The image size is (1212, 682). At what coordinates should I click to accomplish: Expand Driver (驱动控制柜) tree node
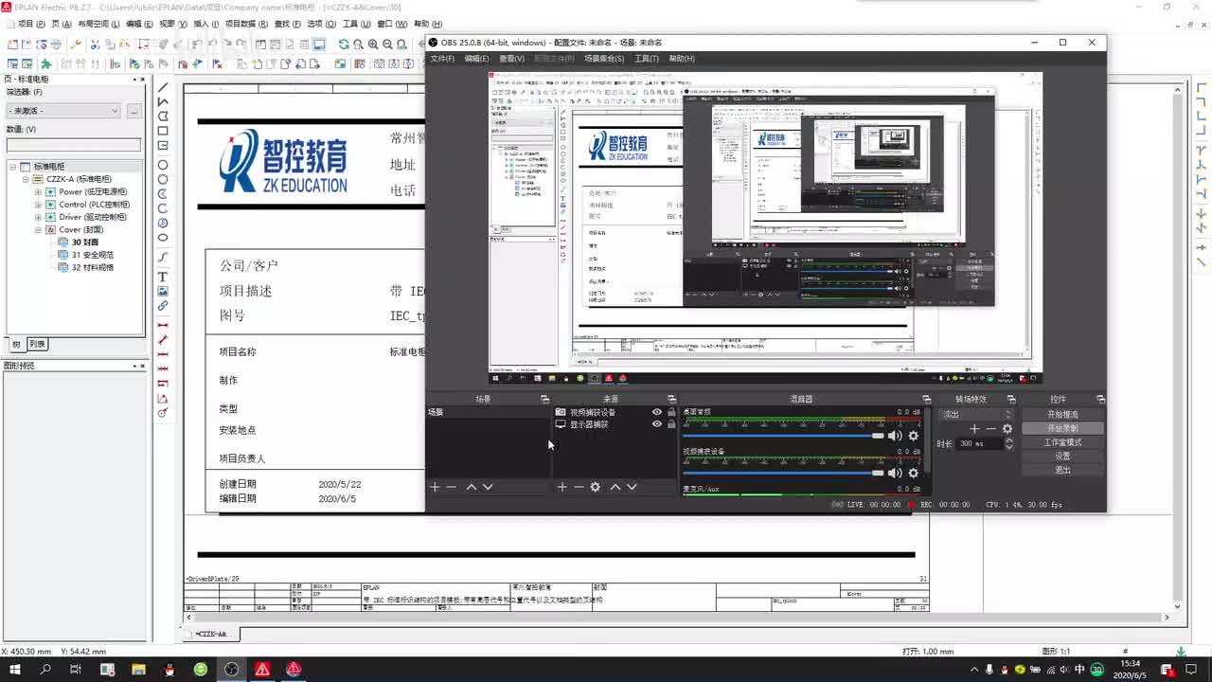point(39,217)
